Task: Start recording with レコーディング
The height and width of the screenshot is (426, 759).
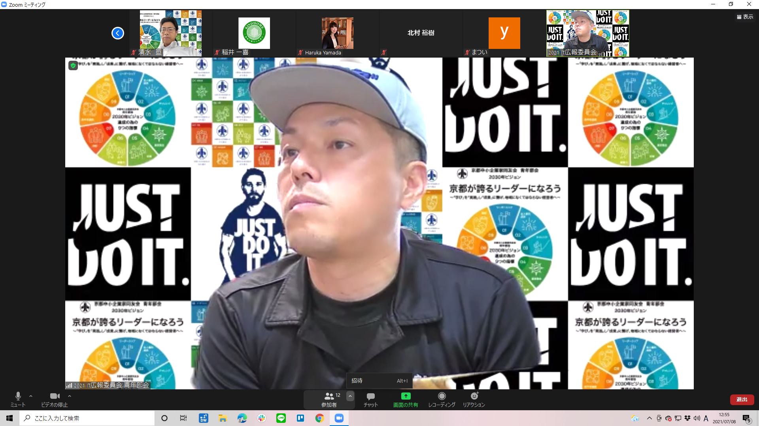Action: coord(442,399)
